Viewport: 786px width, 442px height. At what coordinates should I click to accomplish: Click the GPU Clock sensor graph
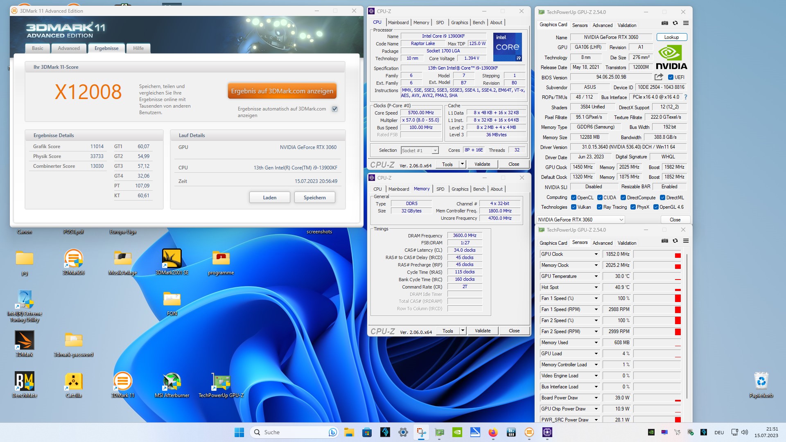click(657, 254)
